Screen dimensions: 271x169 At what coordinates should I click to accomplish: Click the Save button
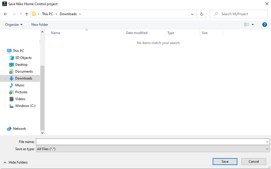(225, 162)
